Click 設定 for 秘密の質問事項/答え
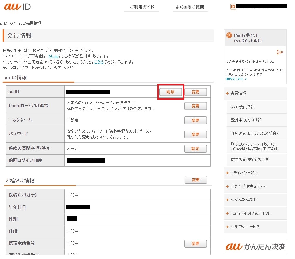295x259 pixels. [195, 149]
